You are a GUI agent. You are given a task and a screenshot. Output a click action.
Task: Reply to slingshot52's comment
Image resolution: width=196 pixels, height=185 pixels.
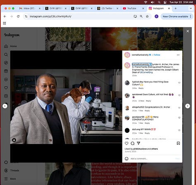147,111
